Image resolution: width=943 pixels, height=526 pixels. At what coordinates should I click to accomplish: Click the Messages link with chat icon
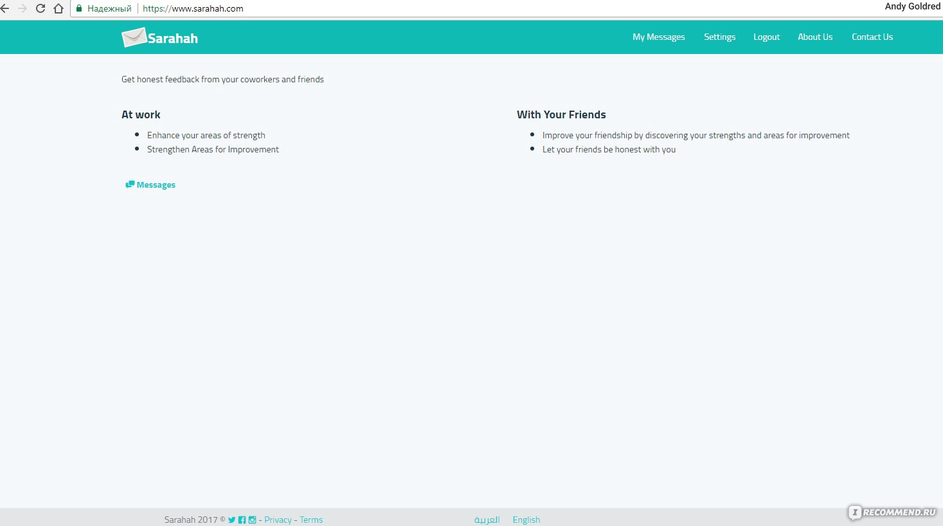pyautogui.click(x=150, y=185)
